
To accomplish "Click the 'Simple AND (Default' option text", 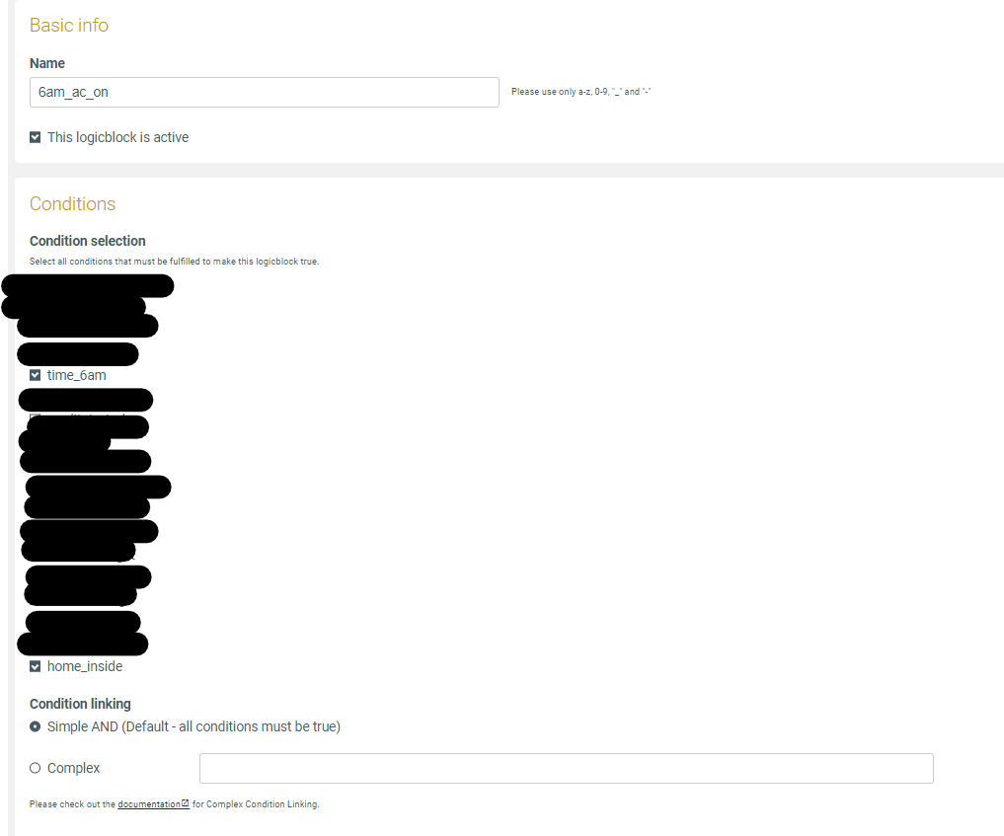I will pyautogui.click(x=193, y=726).
